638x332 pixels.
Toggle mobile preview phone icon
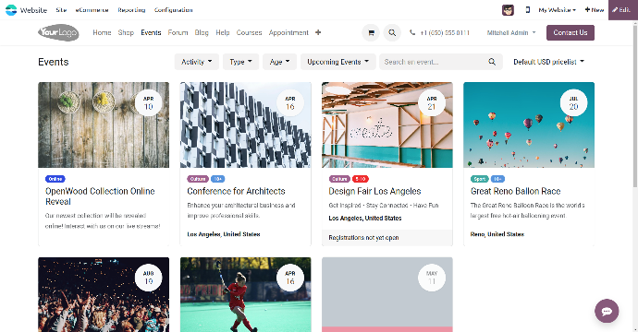(x=528, y=10)
